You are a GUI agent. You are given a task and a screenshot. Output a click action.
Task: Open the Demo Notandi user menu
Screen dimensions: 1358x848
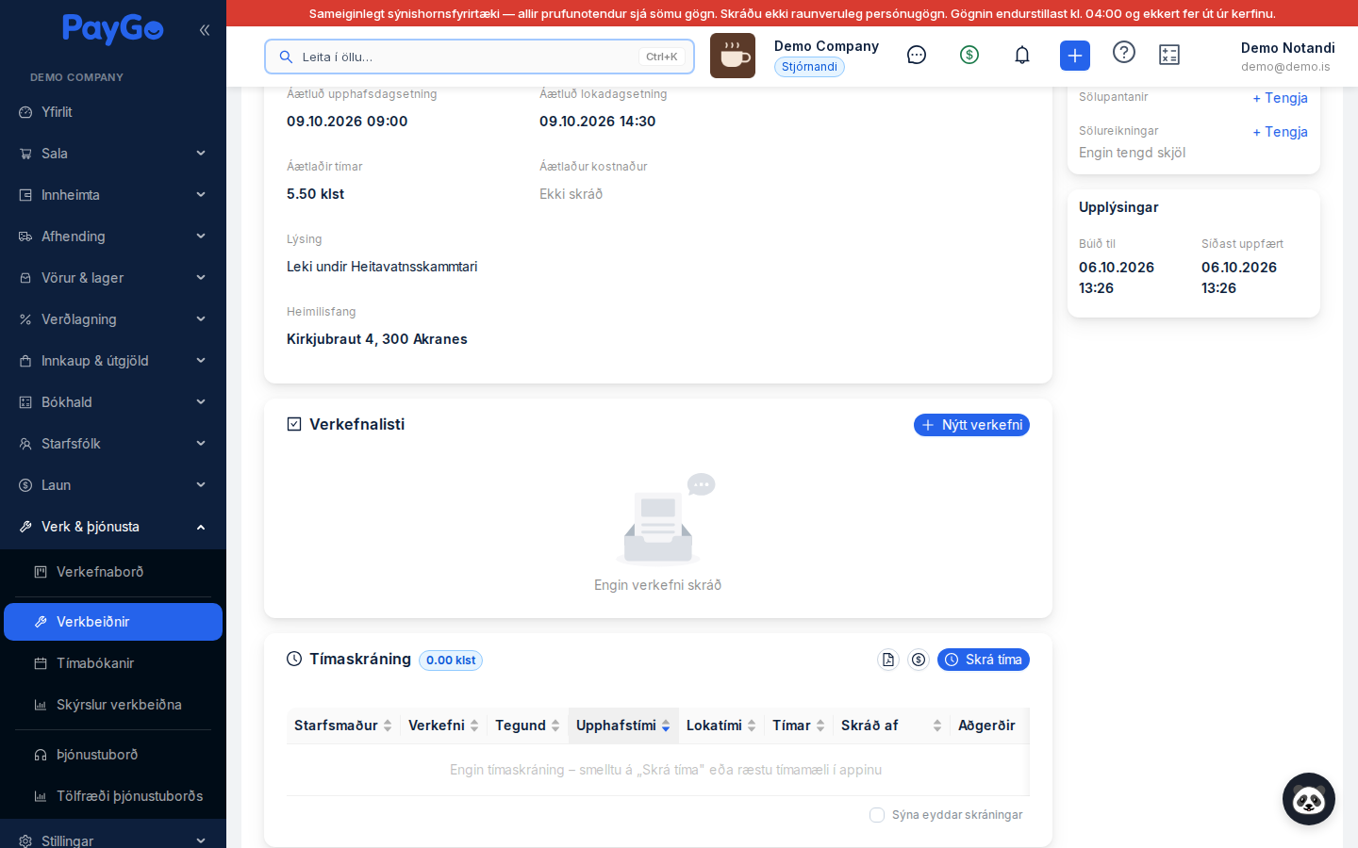pos(1287,57)
